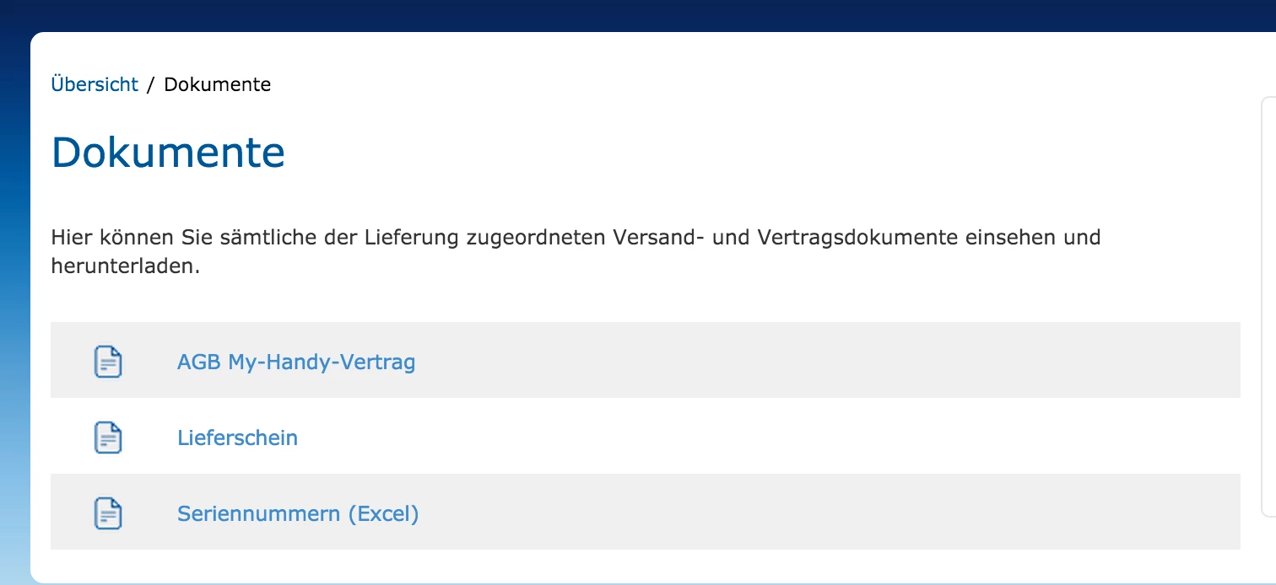
Task: Click the word "herunterladen." in the description
Action: (x=125, y=267)
